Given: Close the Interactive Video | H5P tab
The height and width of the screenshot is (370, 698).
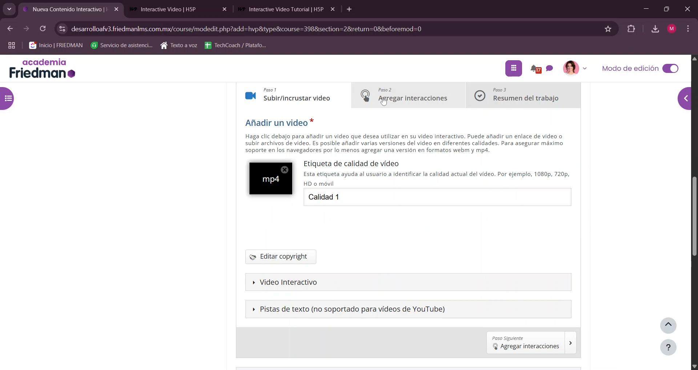Looking at the screenshot, I should coord(224,9).
